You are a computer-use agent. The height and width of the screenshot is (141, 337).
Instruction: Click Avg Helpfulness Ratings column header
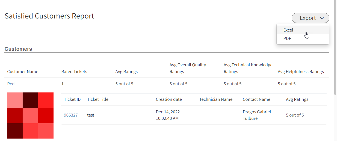tap(301, 72)
